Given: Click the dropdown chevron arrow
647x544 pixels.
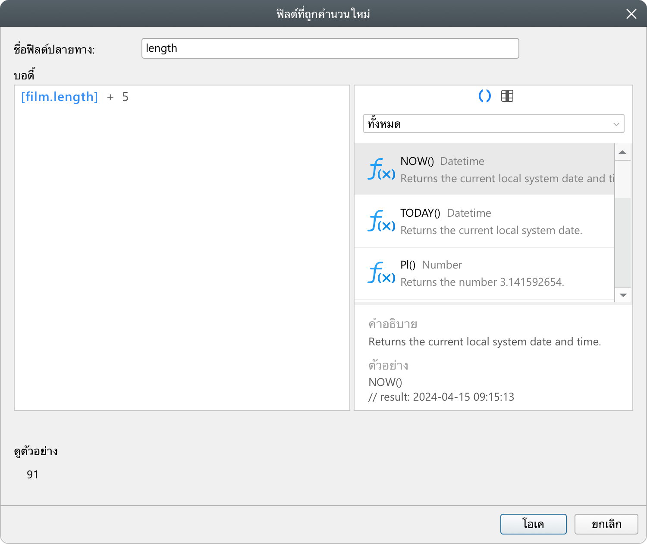Looking at the screenshot, I should tap(616, 124).
